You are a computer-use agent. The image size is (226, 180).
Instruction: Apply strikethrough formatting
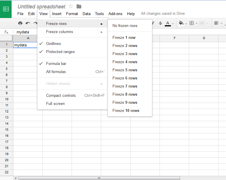pos(160,23)
